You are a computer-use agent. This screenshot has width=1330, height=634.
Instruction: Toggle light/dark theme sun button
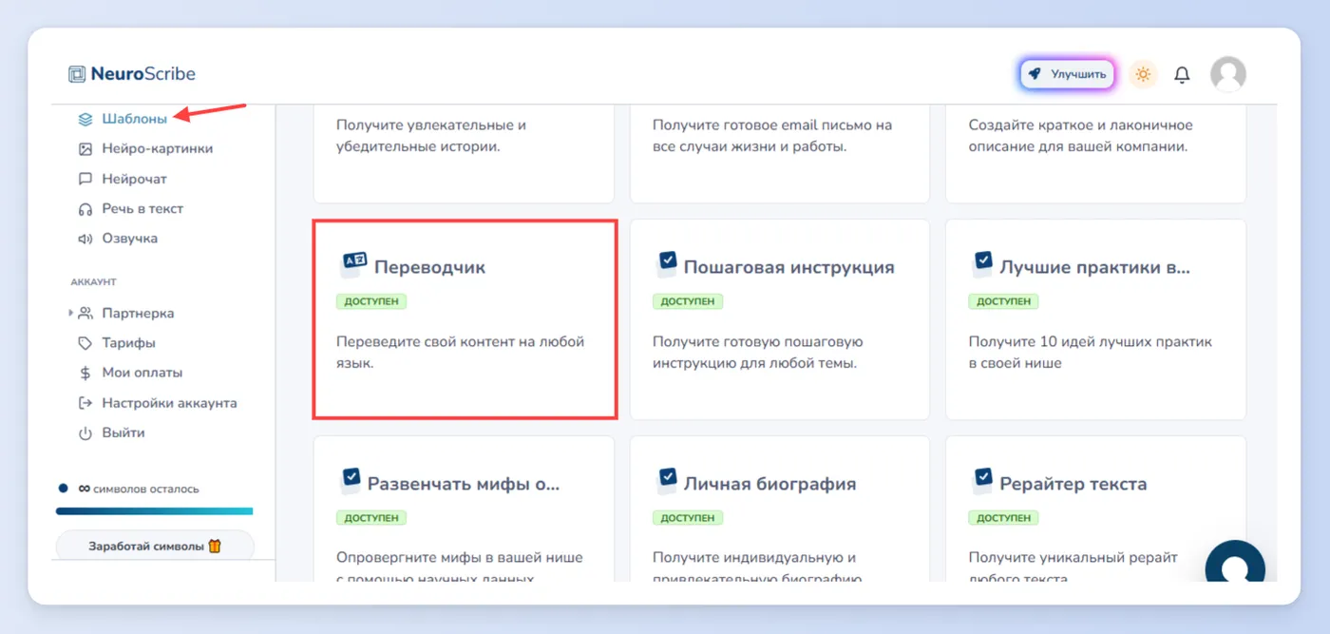pyautogui.click(x=1143, y=74)
